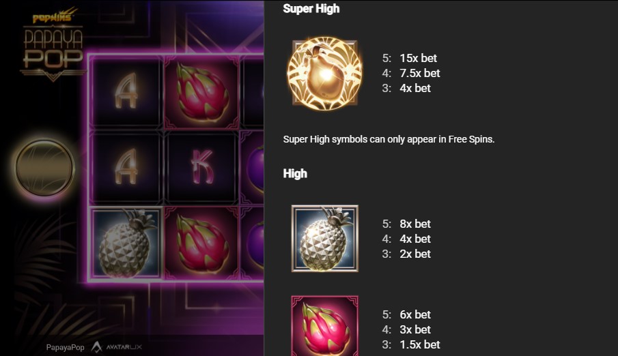Screen dimensions: 618x356
Task: Select the bottom row dragon fruit on reels
Action: [201, 243]
